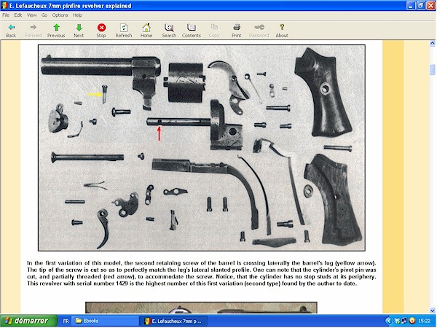Open the File menu
The image size is (437, 328).
6,15
